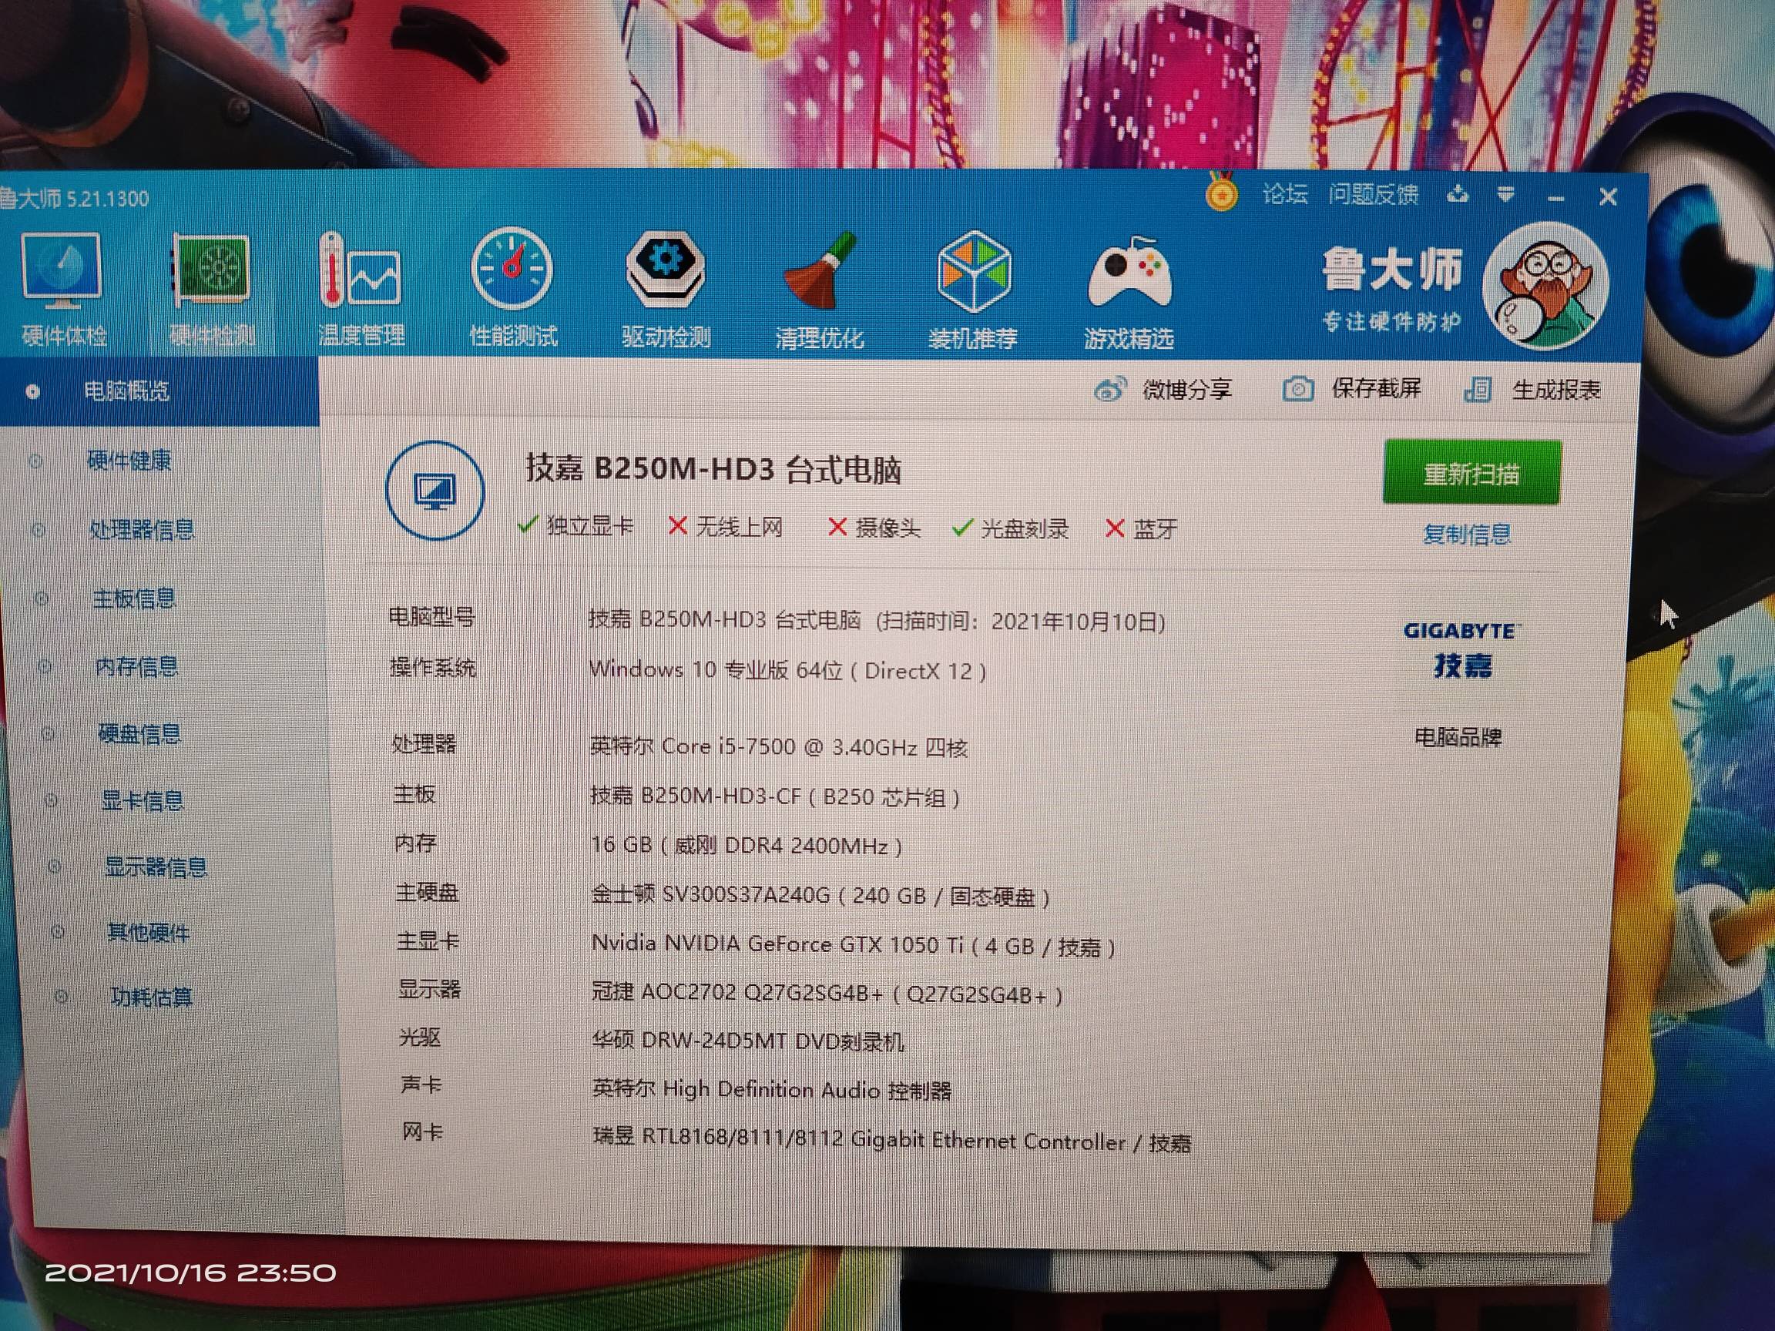This screenshot has height=1331, width=1775.
Task: Click 冠捷 AOC2702 monitor value
Action: [827, 994]
